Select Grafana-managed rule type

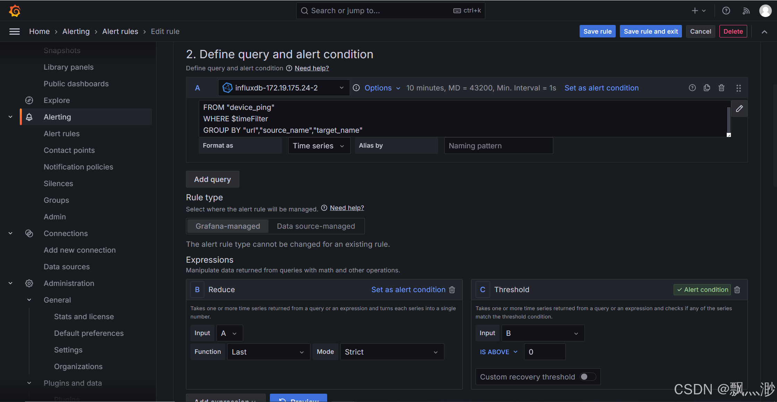pos(228,226)
